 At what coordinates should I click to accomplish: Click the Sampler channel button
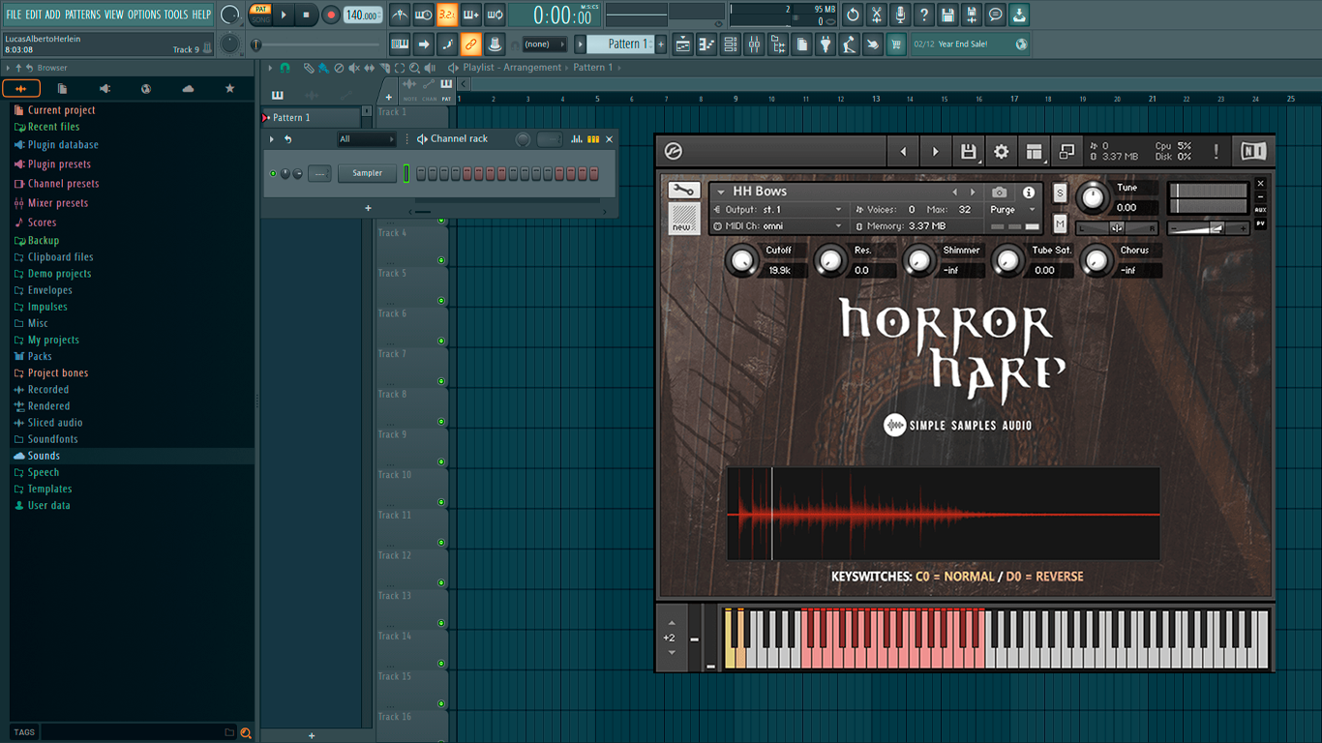click(367, 173)
